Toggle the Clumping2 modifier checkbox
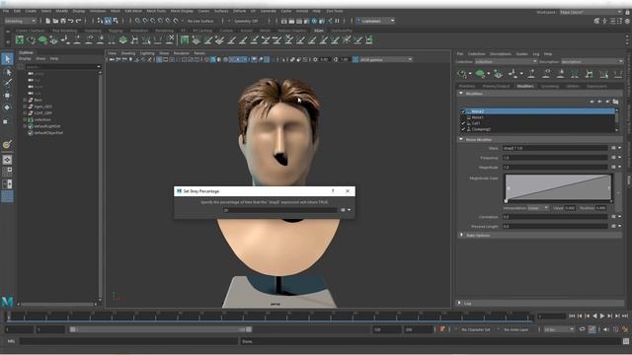 pos(463,129)
